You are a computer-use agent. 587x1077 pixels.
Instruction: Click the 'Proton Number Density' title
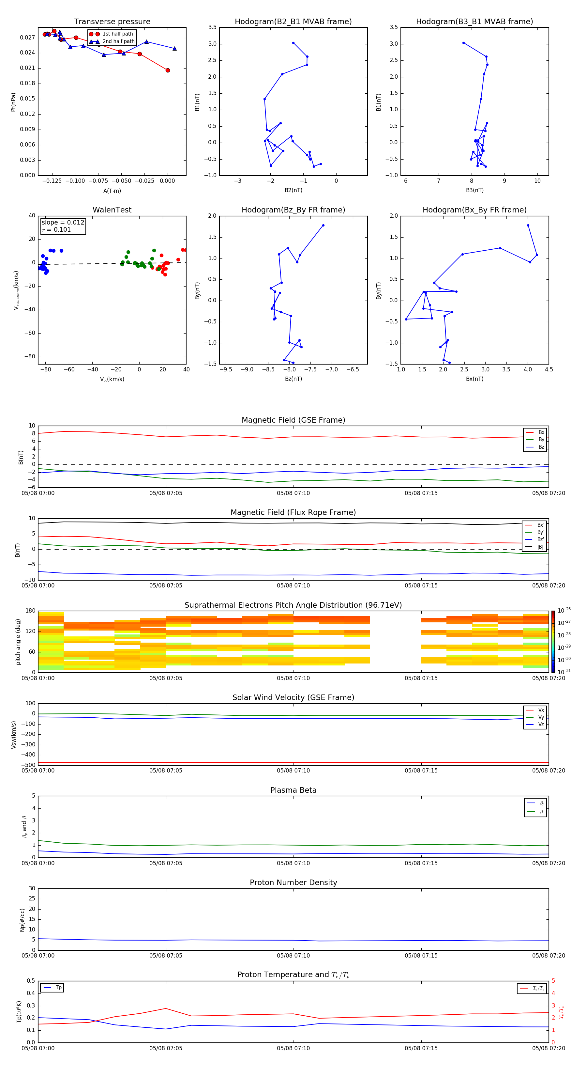293,882
